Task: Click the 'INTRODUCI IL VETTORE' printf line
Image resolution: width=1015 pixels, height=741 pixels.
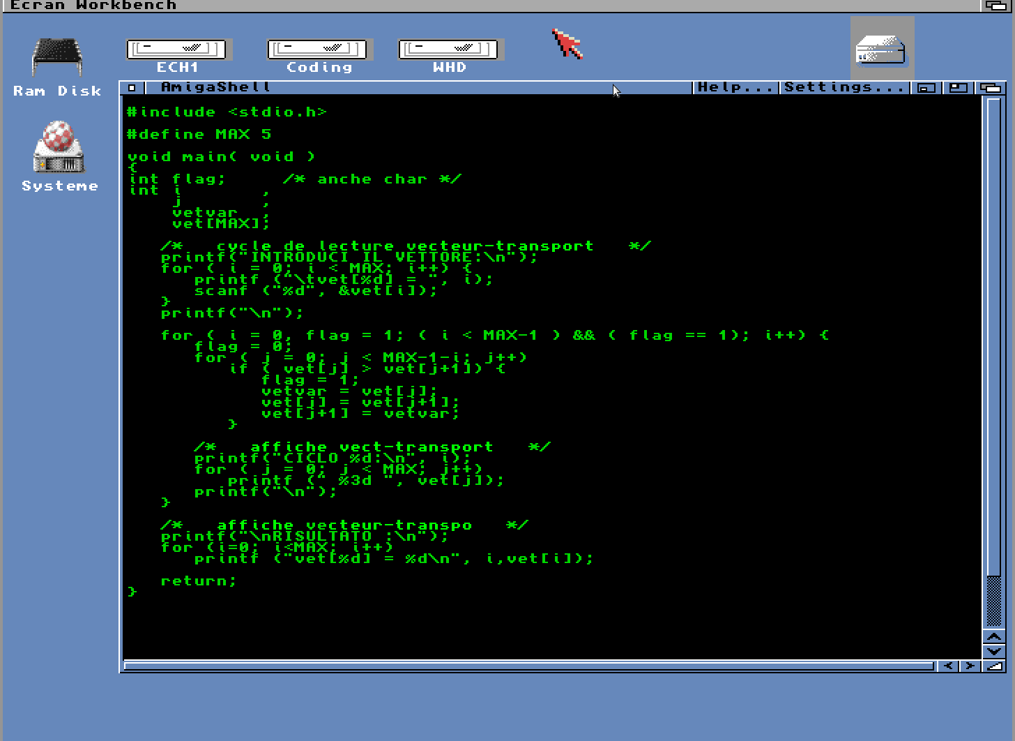Action: point(349,257)
